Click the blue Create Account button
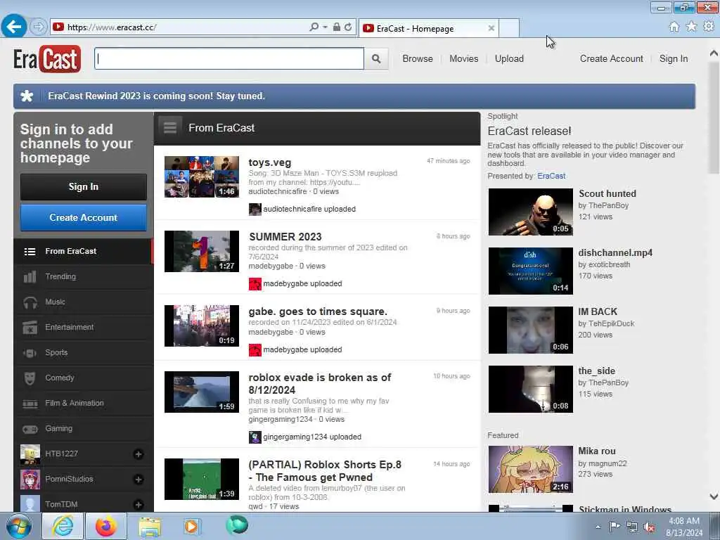Viewport: 720px width, 540px height. click(84, 218)
